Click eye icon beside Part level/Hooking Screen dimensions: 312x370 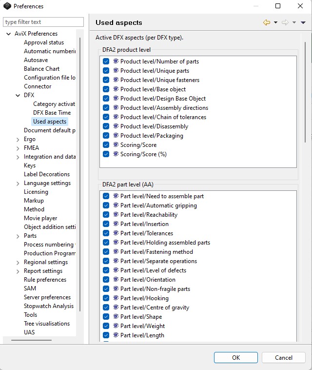click(116, 298)
